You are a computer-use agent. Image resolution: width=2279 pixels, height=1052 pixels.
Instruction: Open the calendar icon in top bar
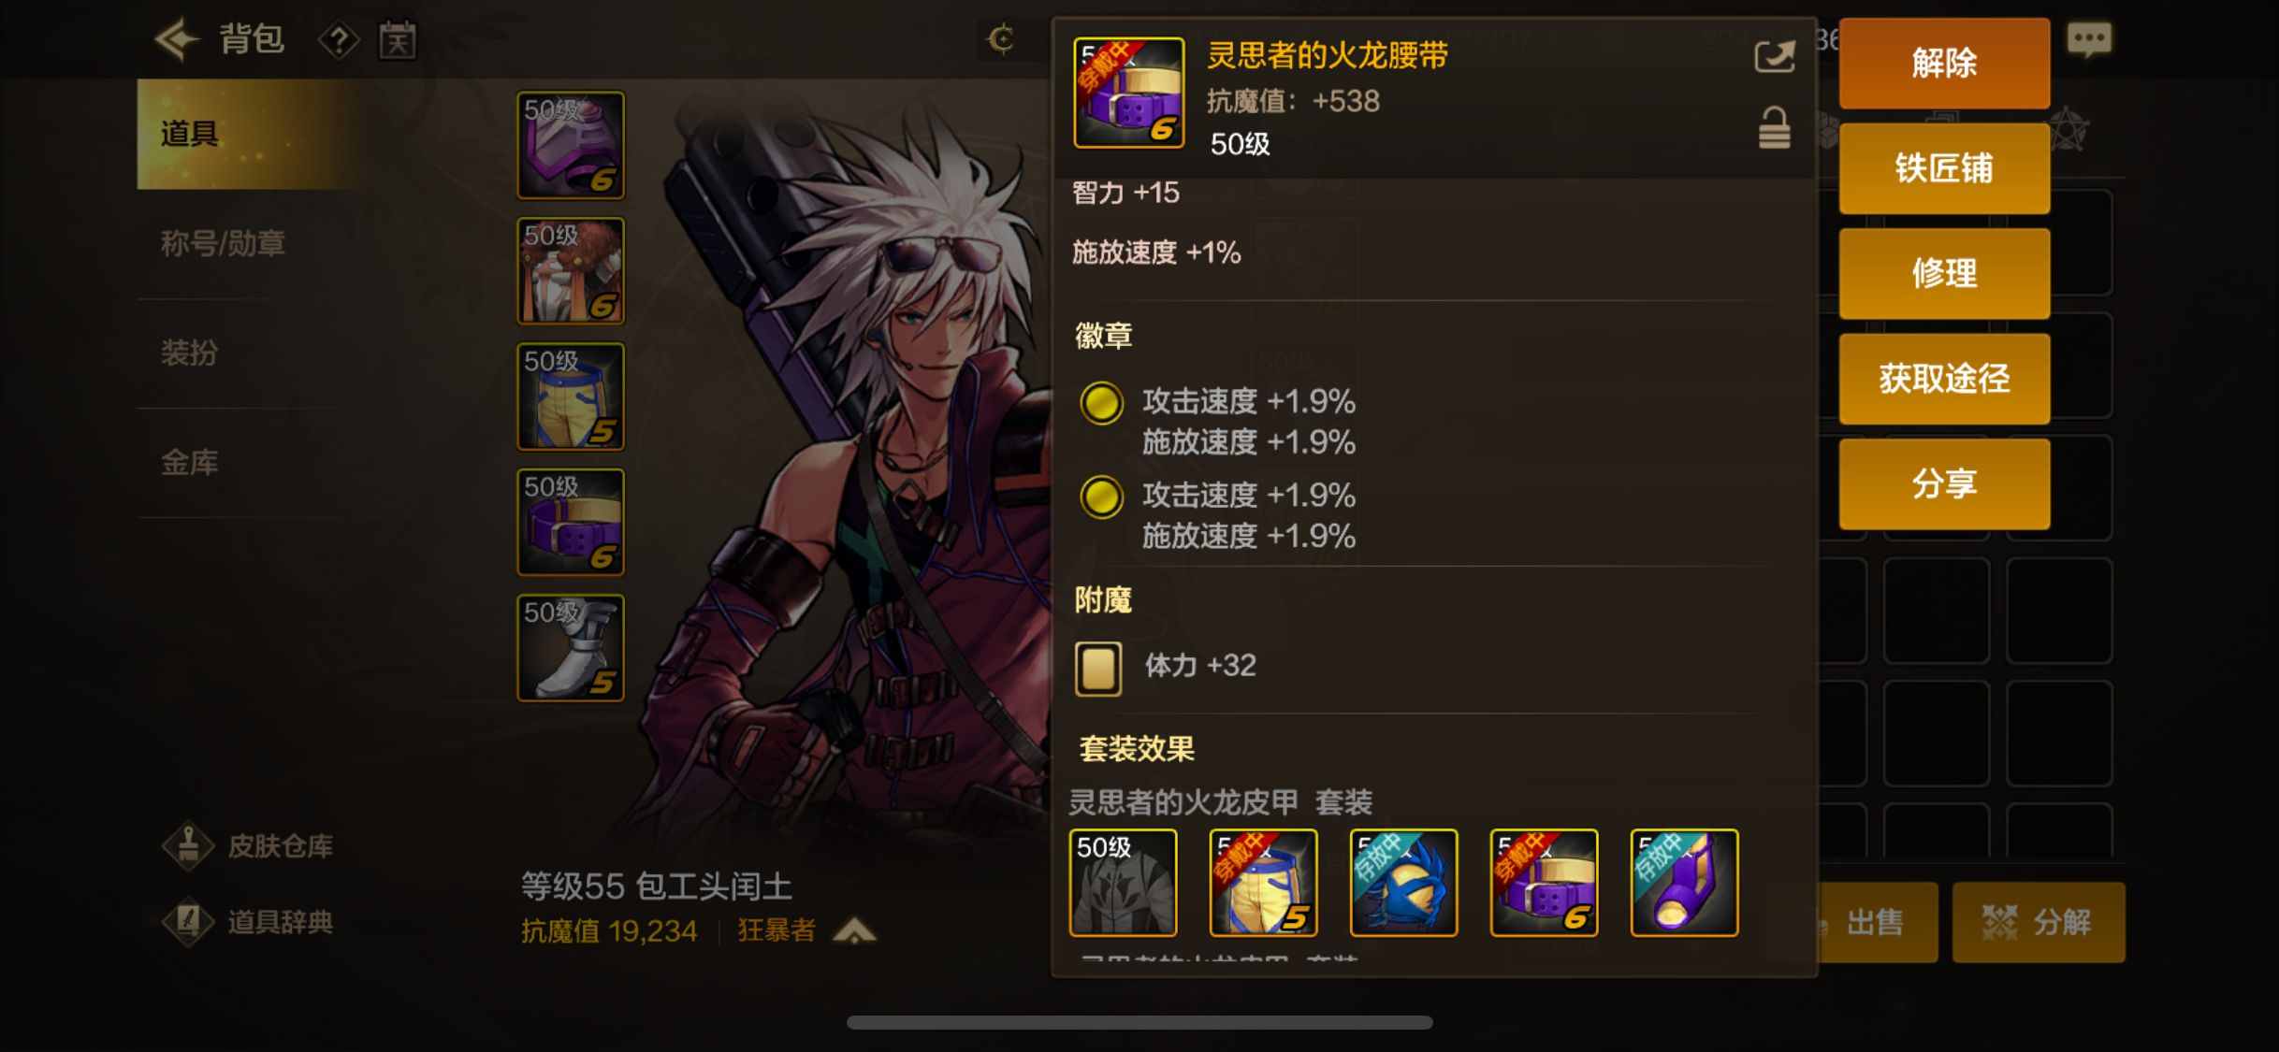(398, 40)
